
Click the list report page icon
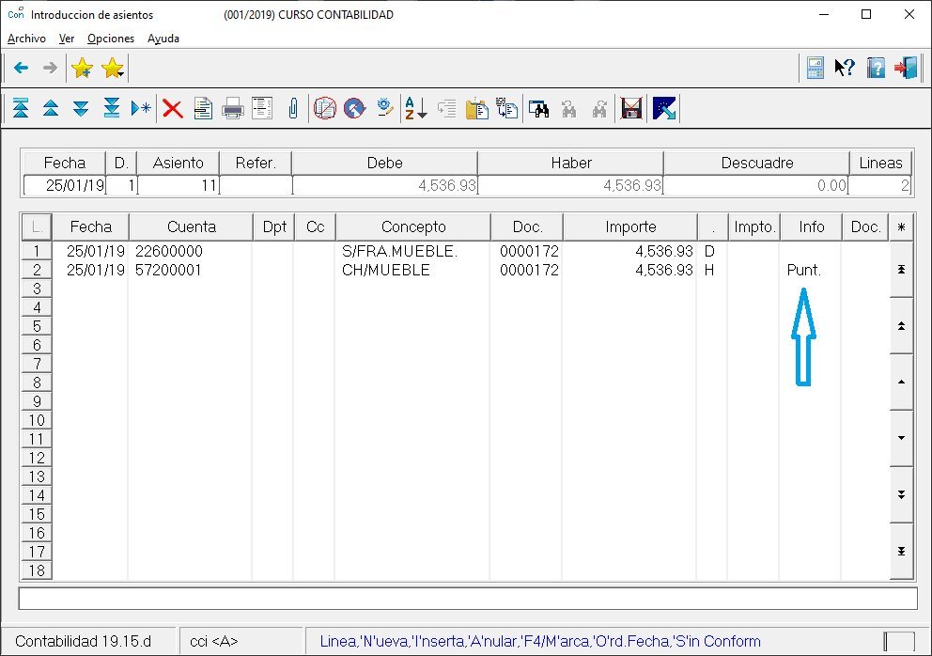tap(262, 109)
